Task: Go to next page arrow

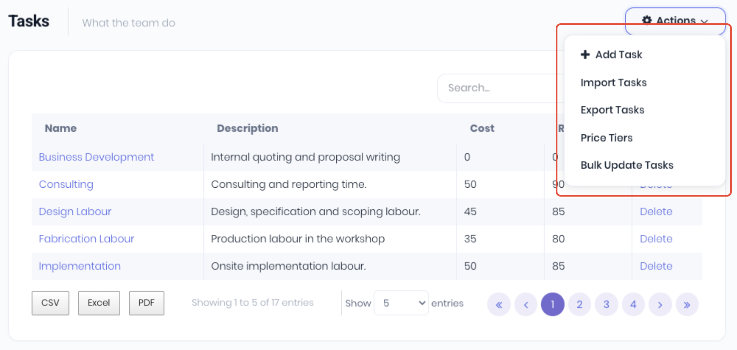Action: (660, 304)
